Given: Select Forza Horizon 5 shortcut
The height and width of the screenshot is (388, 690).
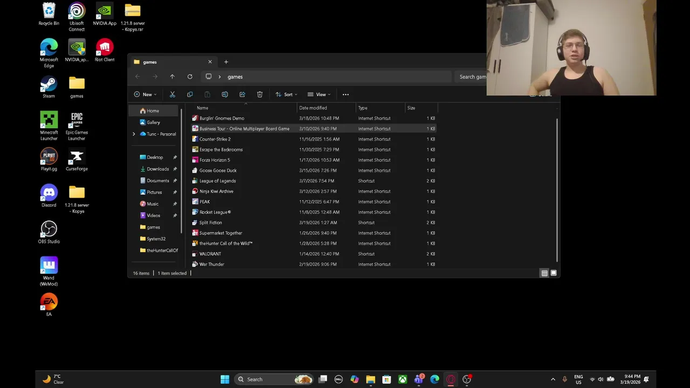Looking at the screenshot, I should click(313, 160).
